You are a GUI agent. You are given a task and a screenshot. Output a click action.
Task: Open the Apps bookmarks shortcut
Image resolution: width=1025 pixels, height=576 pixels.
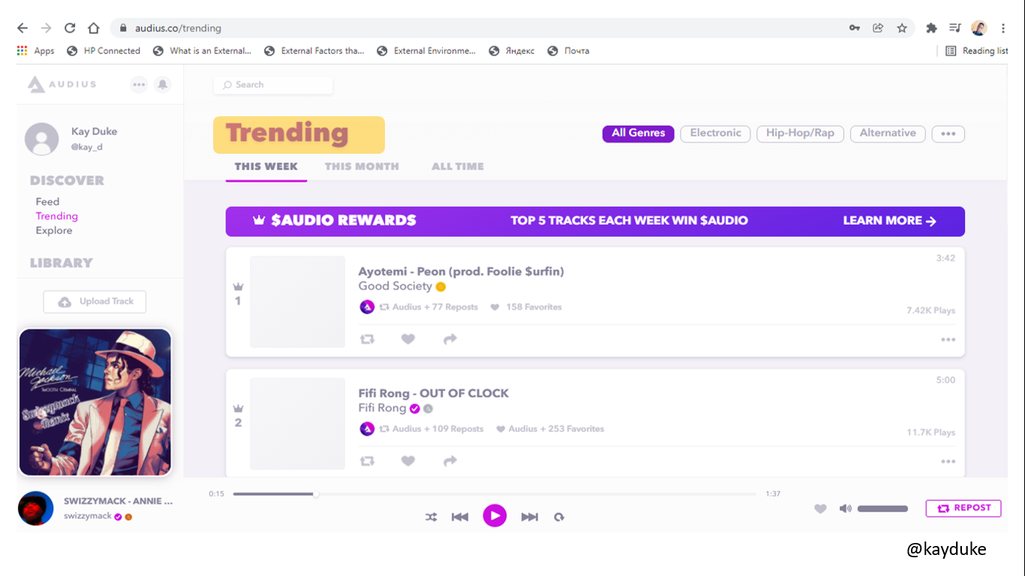click(x=35, y=51)
